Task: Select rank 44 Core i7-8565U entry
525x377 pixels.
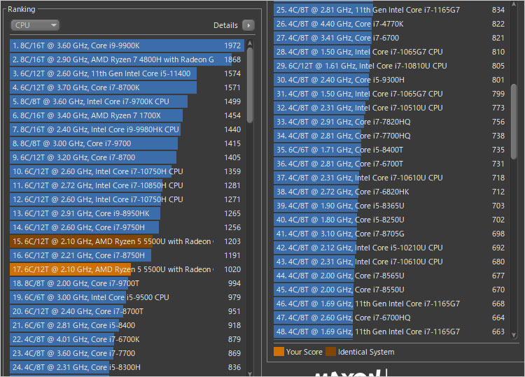Action: pos(391,276)
